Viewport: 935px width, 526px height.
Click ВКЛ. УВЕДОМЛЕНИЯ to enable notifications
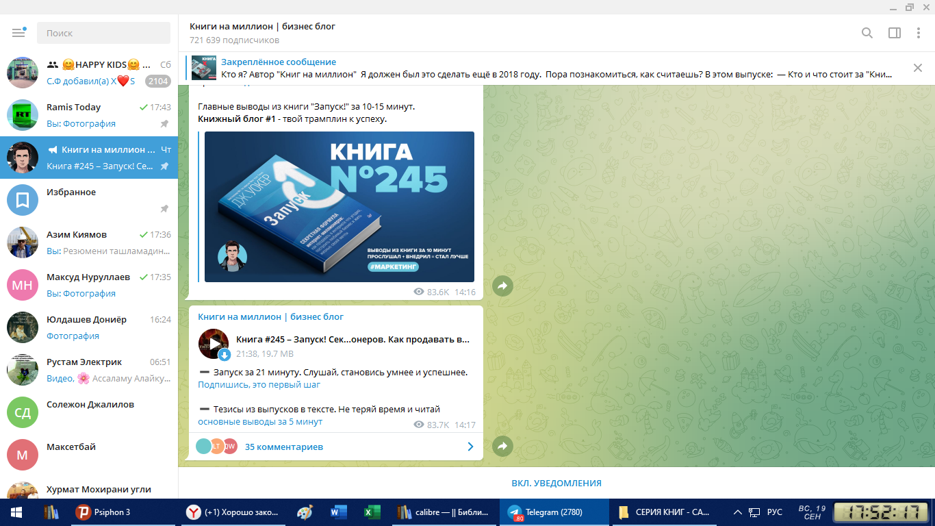(x=556, y=483)
